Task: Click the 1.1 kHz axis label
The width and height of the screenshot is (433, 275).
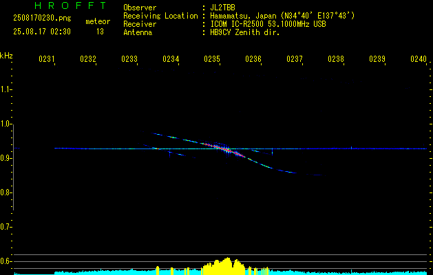Action: click(x=6, y=89)
